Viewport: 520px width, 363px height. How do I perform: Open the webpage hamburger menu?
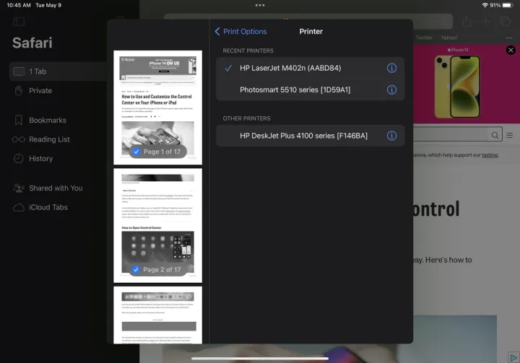click(509, 135)
